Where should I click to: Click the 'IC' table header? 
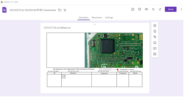coord(54,73)
